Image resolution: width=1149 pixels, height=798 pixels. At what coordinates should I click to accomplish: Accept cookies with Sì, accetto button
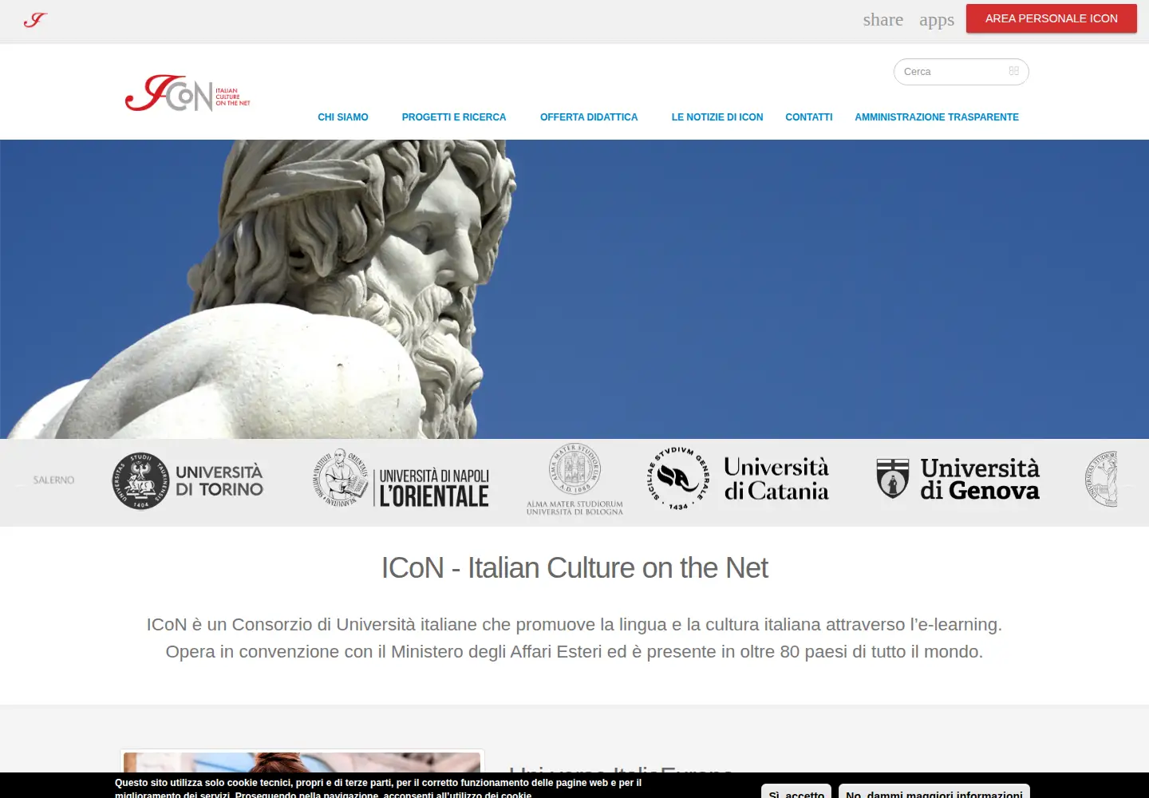(796, 792)
